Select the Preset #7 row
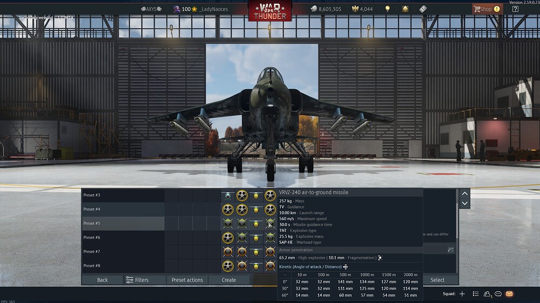Screen dimensions: 540x303 pos(123,251)
